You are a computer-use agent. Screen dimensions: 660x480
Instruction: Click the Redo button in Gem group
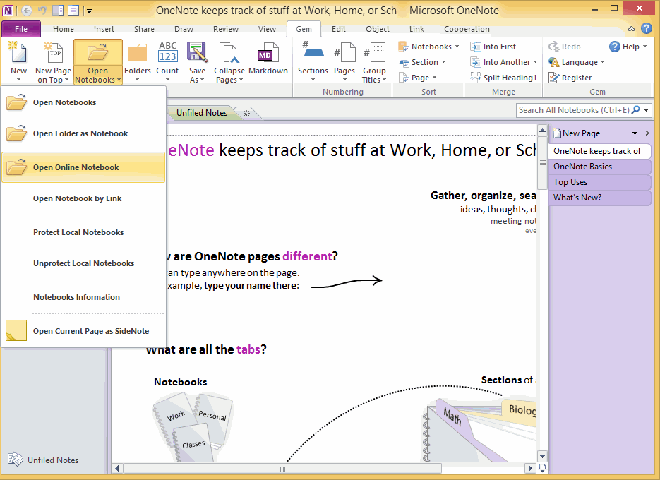pyautogui.click(x=565, y=47)
